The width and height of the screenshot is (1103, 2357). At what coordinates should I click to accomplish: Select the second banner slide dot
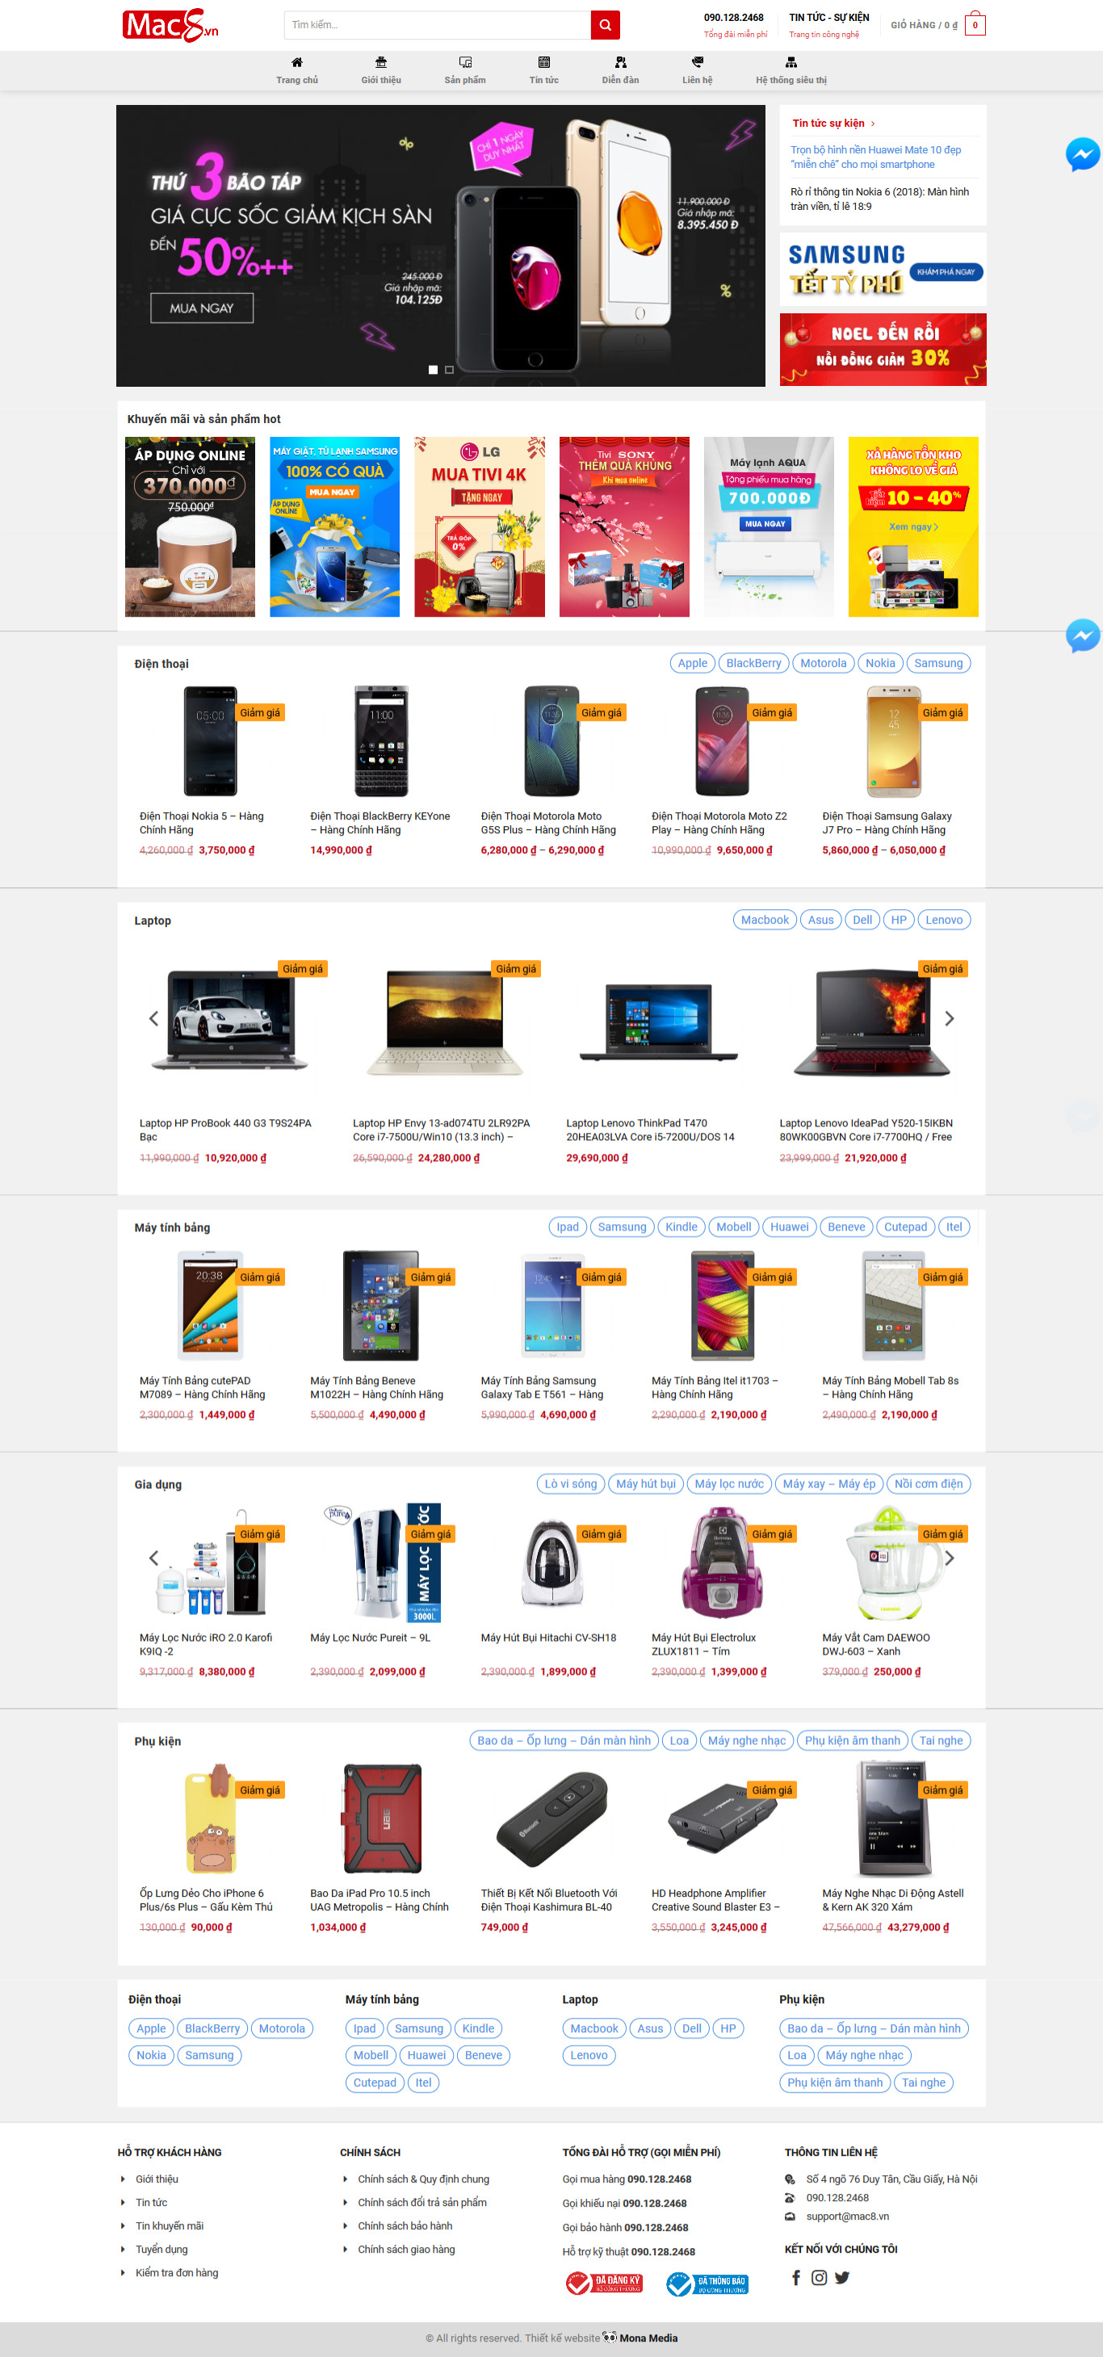click(450, 370)
